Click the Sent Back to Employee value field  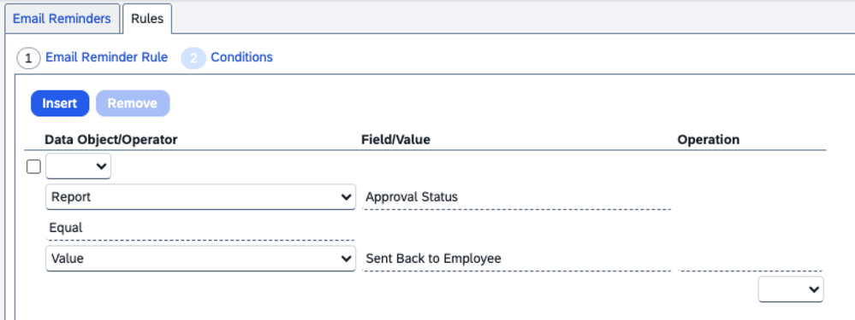(516, 259)
